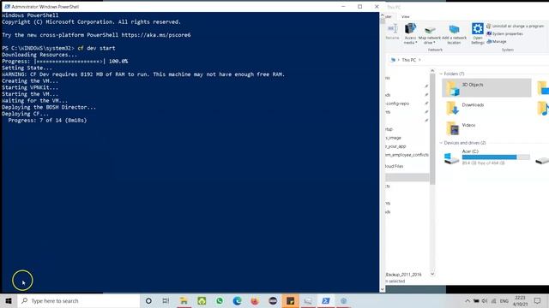The image size is (549, 308).
Task: Click the Music folder icon at right edge
Action: (543, 108)
